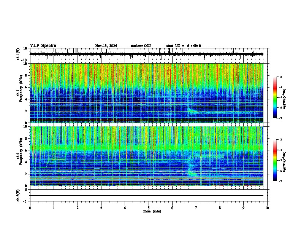Select the "start UT = 6 :40: 0" text

coord(184,46)
